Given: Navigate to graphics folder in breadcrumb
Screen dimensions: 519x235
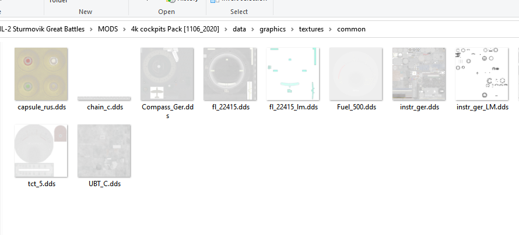Looking at the screenshot, I should coord(272,29).
